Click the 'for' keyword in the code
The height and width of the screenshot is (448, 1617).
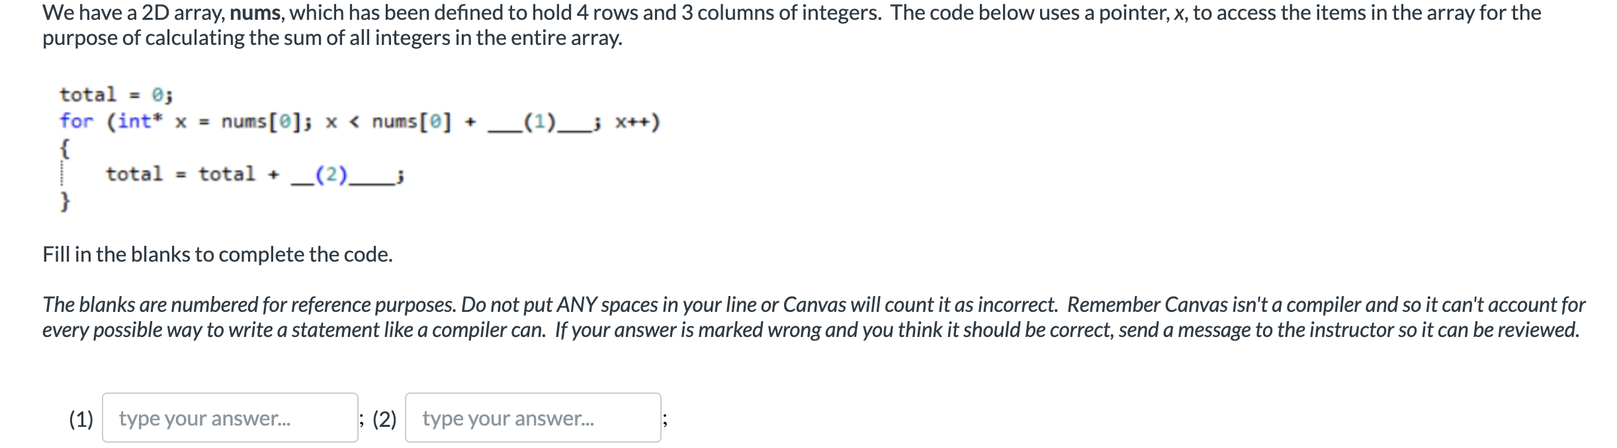coord(75,120)
